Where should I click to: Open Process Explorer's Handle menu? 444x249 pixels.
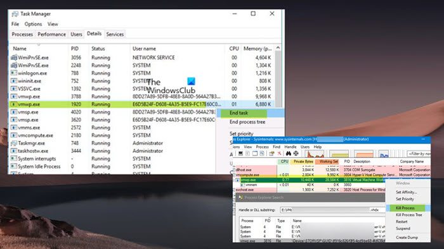(291, 147)
